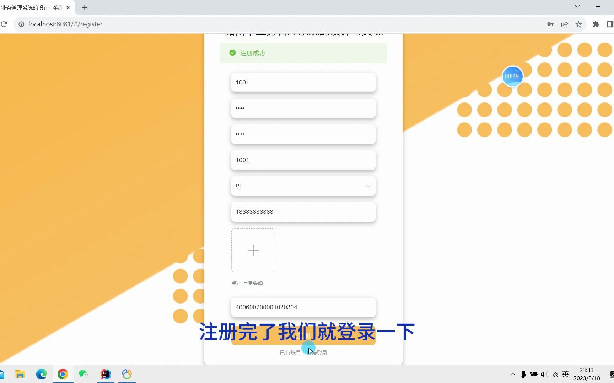Click the 点击上传头像 hint text
Viewport: 614px width, 383px height.
(x=247, y=283)
